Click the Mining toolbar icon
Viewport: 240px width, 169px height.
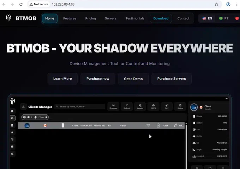coord(180,107)
